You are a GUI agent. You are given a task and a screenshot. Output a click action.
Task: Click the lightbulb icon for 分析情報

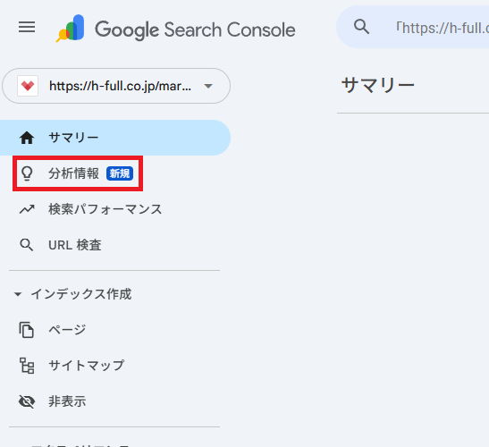[27, 173]
